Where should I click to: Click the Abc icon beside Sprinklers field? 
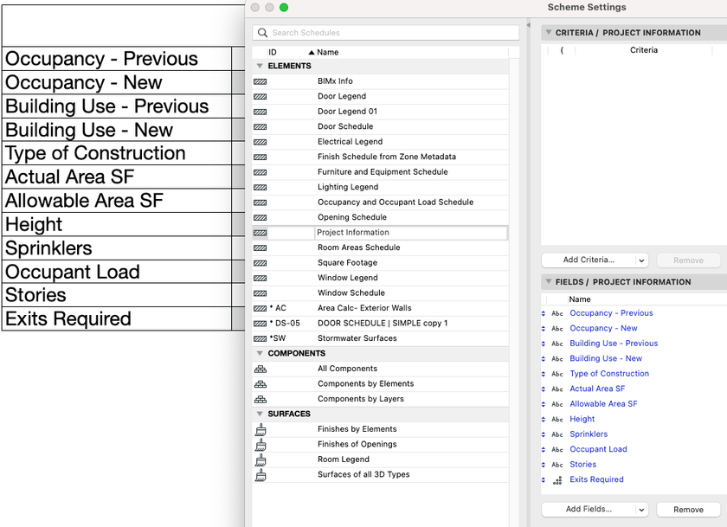tap(557, 434)
